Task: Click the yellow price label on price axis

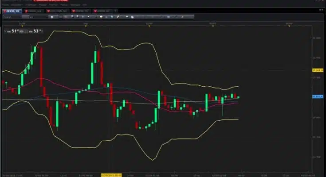Action: click(318, 70)
